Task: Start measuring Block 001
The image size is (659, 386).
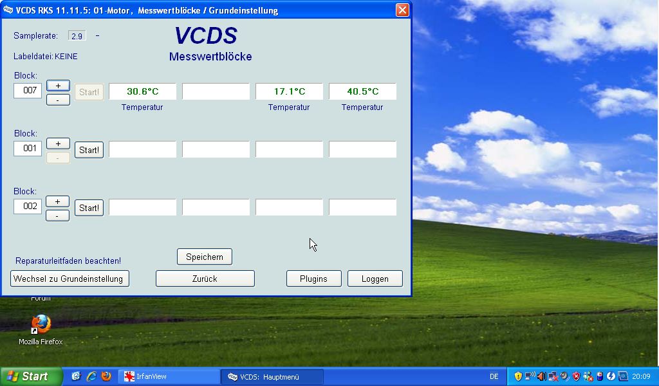Action: click(89, 150)
